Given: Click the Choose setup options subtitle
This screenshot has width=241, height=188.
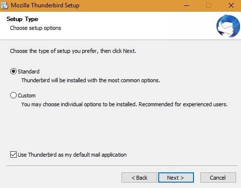Looking at the screenshot, I should (35, 28).
